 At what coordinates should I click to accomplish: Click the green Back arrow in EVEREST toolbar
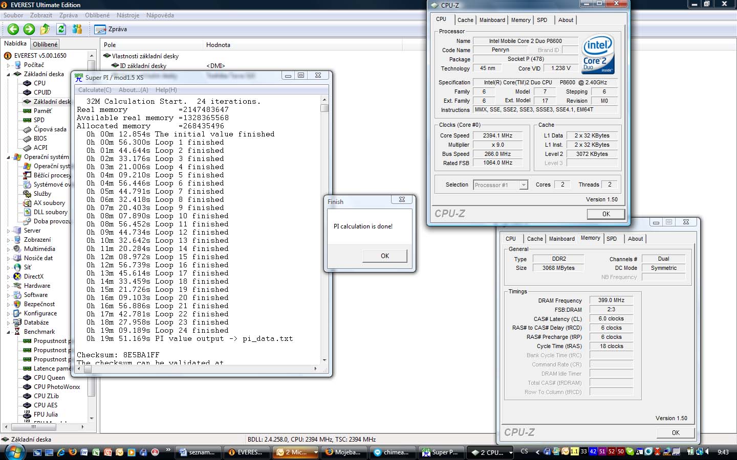pyautogui.click(x=13, y=29)
